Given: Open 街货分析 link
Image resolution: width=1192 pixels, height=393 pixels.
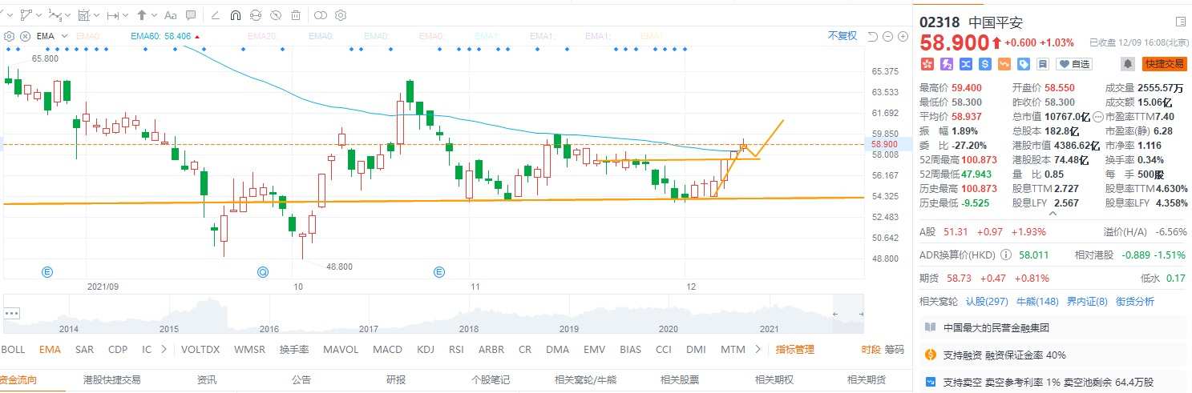Looking at the screenshot, I should pos(1135,301).
